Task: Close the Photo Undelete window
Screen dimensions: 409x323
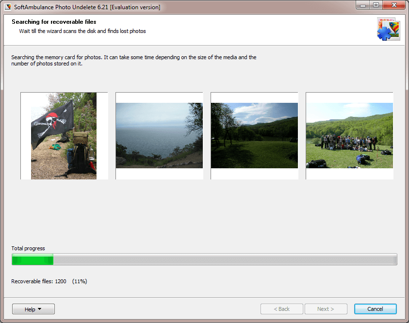Action: [394, 5]
